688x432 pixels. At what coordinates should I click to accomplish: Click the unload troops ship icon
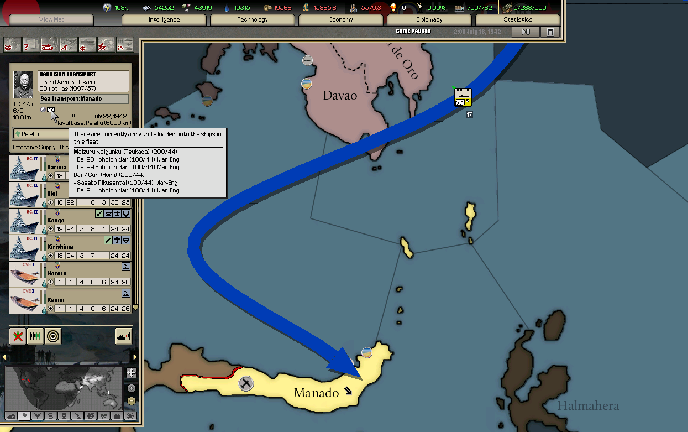pos(123,336)
